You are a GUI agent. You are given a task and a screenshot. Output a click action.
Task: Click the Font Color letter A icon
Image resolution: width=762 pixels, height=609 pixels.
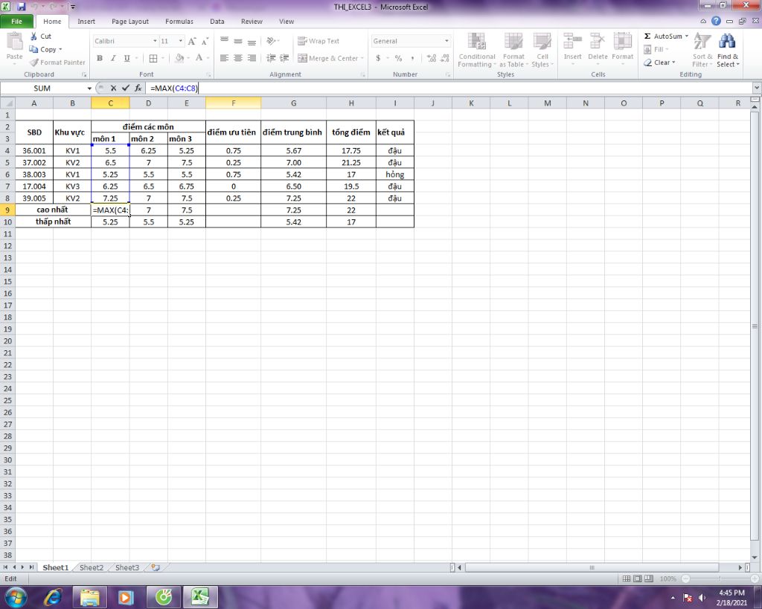199,58
